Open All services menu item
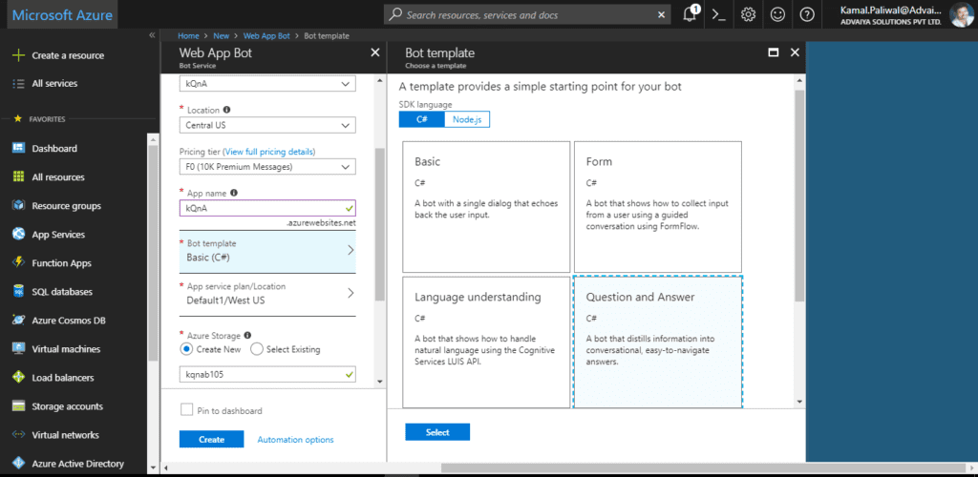Screen dimensions: 978x477 (x=54, y=83)
